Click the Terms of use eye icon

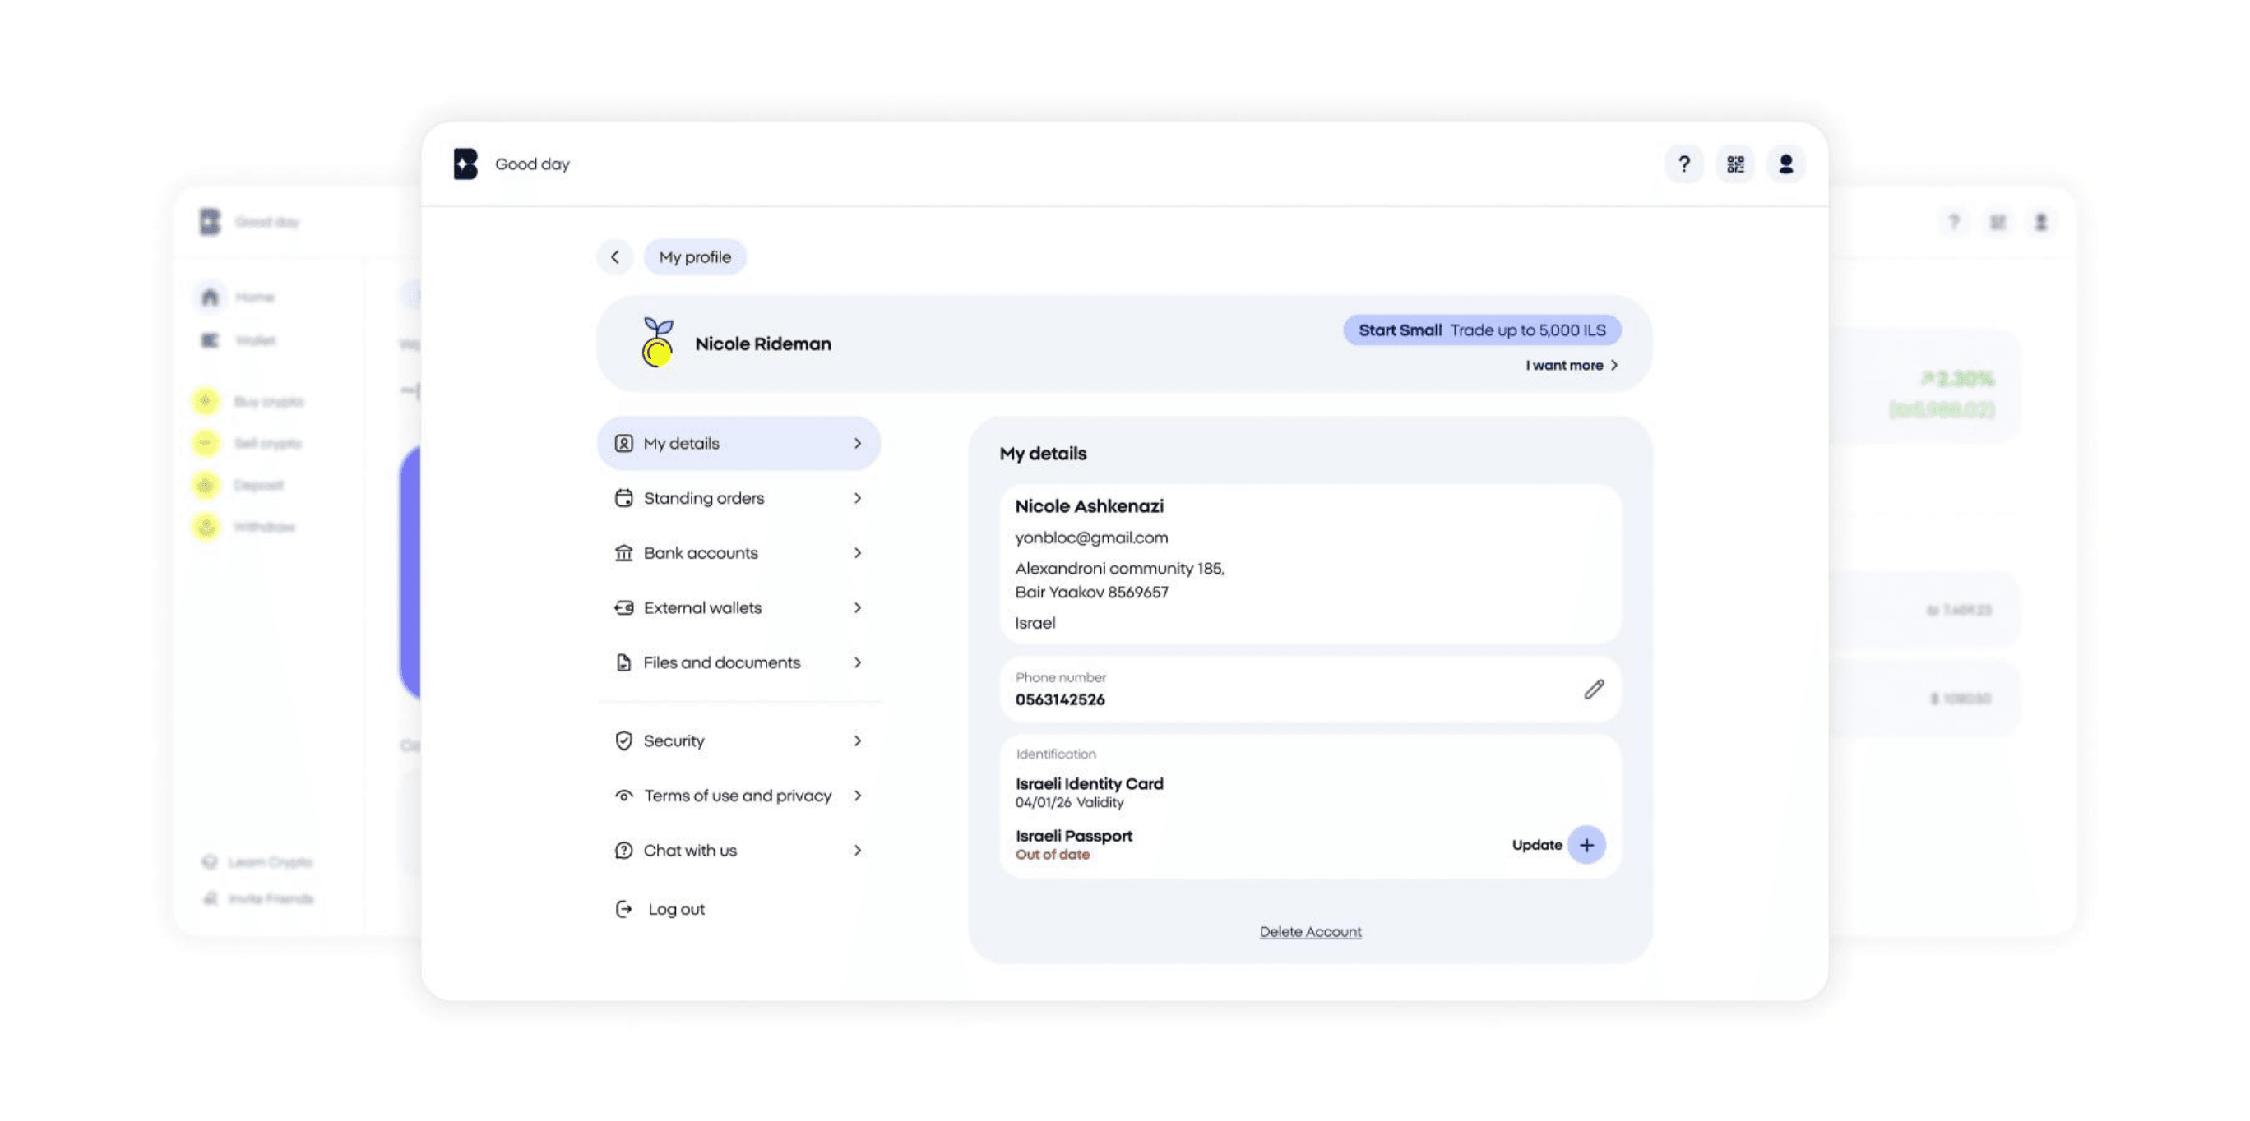(x=623, y=796)
